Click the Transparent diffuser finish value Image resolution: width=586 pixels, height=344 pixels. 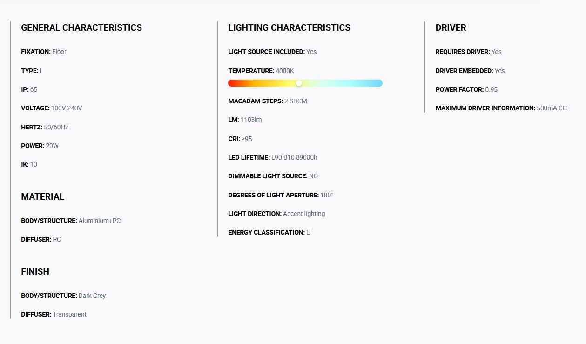pyautogui.click(x=70, y=314)
